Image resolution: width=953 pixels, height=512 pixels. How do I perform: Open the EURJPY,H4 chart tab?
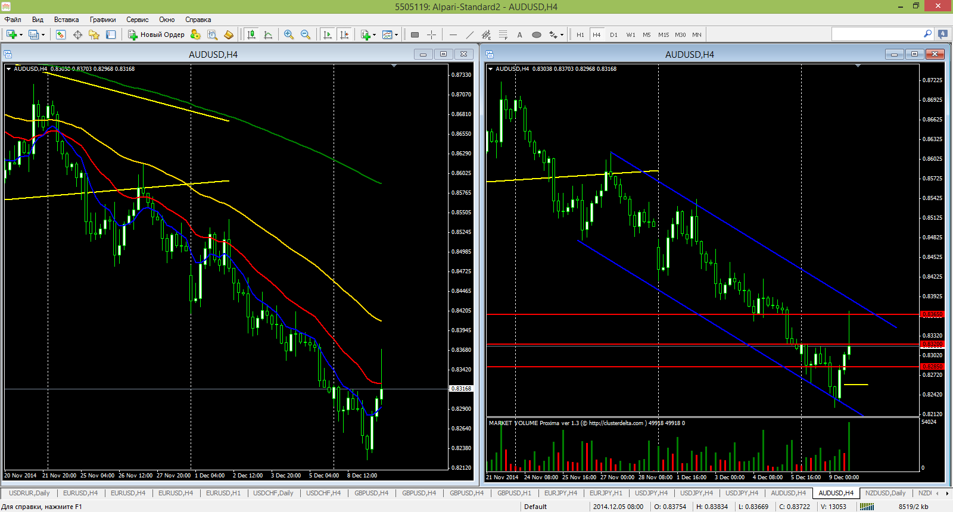560,493
